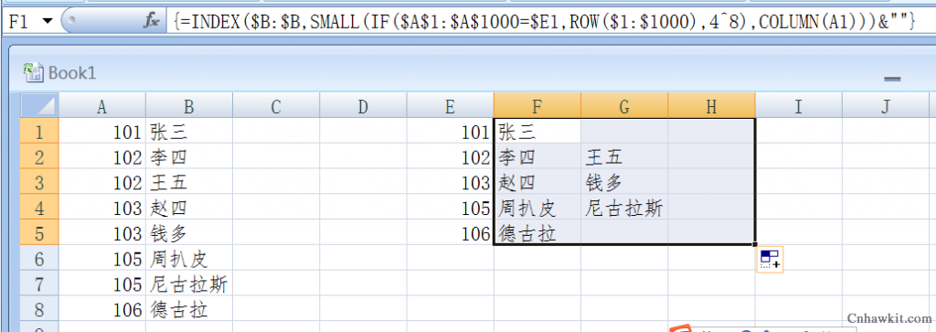Select column J header

click(x=886, y=106)
